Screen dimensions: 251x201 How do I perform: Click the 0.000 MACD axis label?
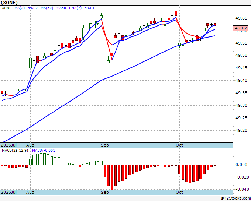(x=241, y=165)
